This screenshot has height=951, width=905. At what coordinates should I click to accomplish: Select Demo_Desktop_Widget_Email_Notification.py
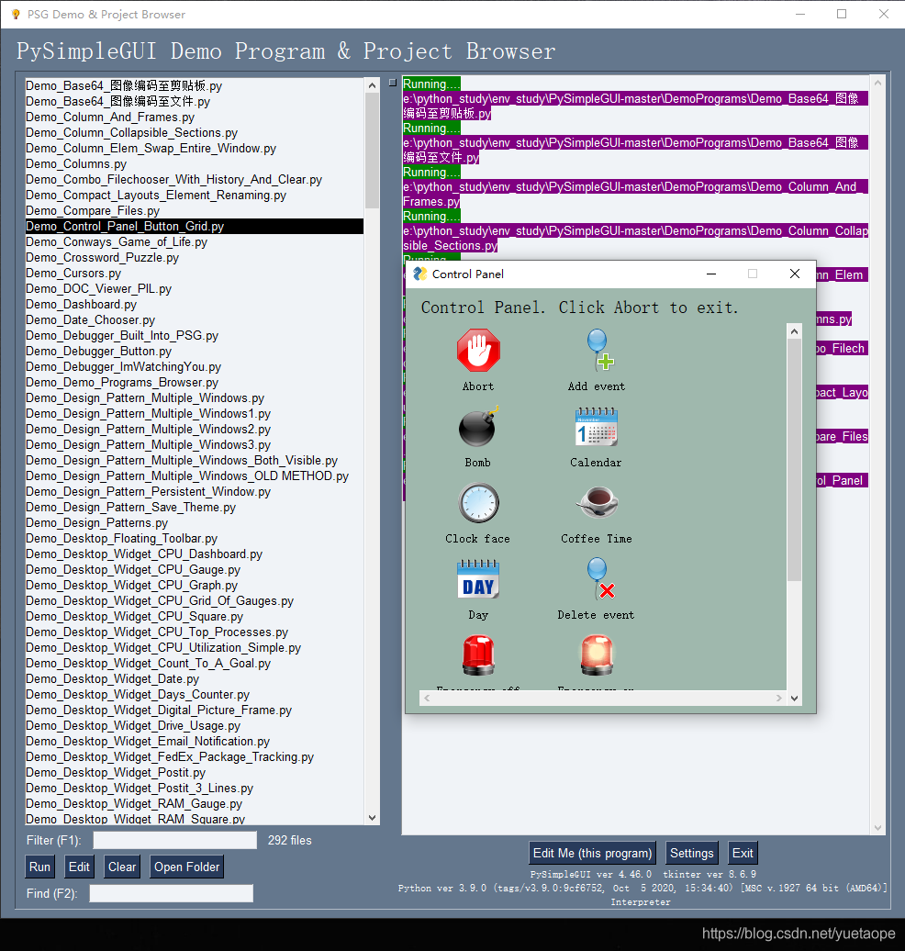[194, 741]
